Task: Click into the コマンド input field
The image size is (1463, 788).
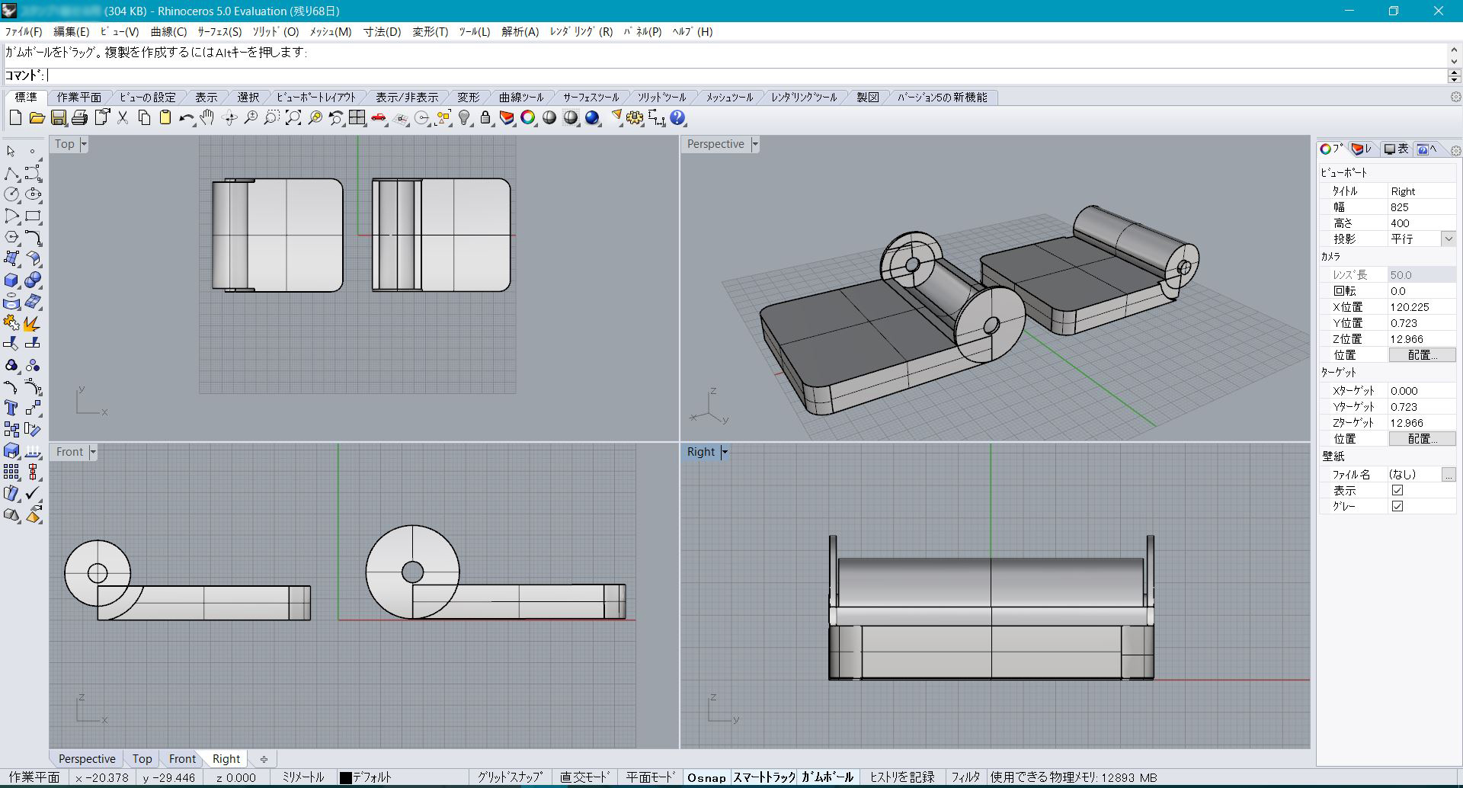Action: 747,75
